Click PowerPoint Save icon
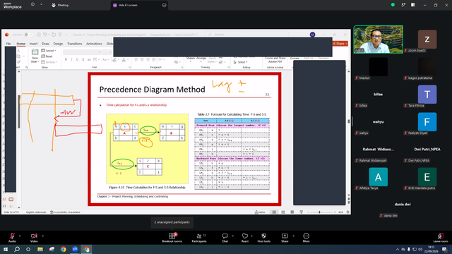The height and width of the screenshot is (254, 452). point(39,35)
